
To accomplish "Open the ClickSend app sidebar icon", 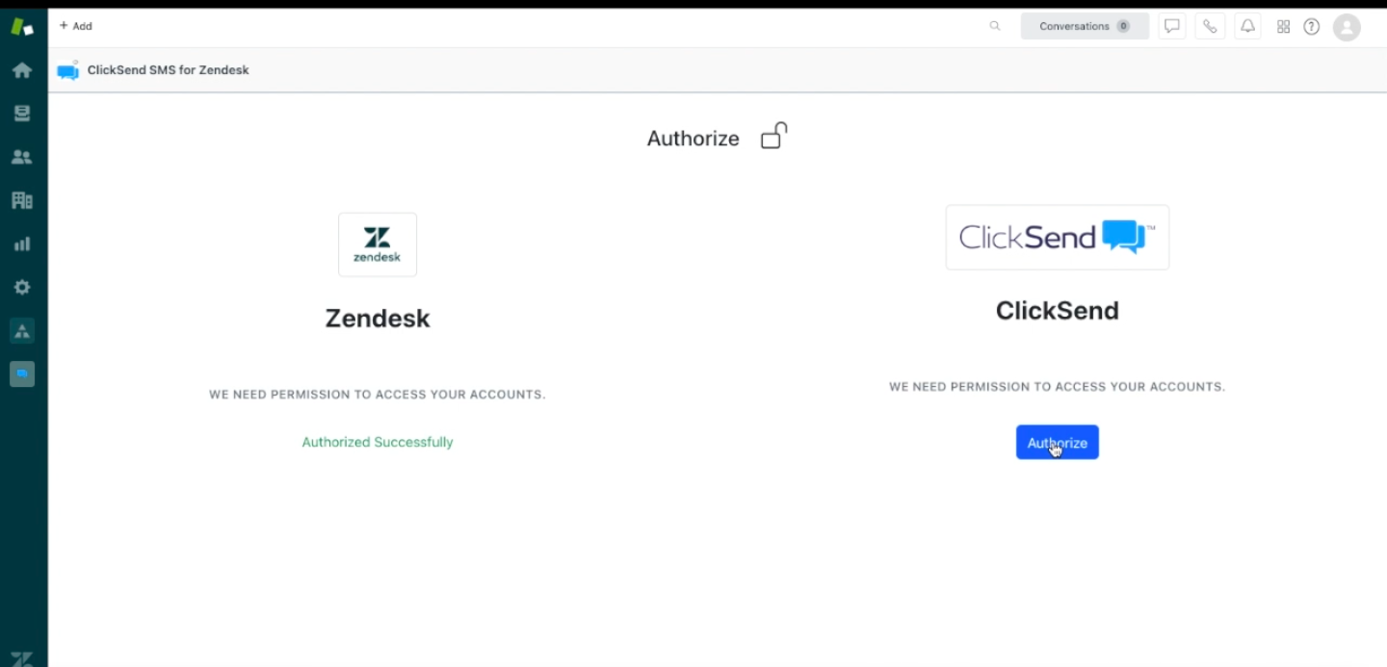I will (x=22, y=373).
